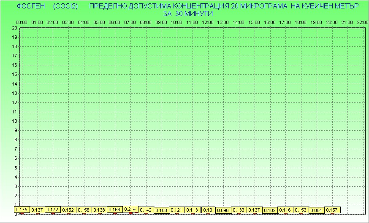The height and width of the screenshot is (223, 369).
Task: Select the 0.153 data value label
Action: pyautogui.click(x=301, y=210)
